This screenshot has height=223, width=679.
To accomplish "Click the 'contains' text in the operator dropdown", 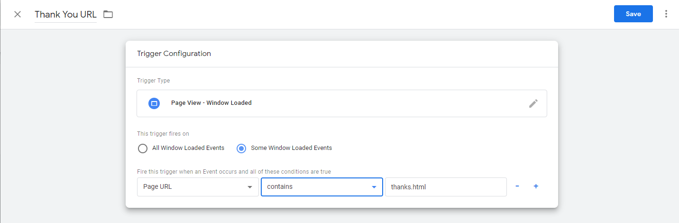I will [280, 187].
